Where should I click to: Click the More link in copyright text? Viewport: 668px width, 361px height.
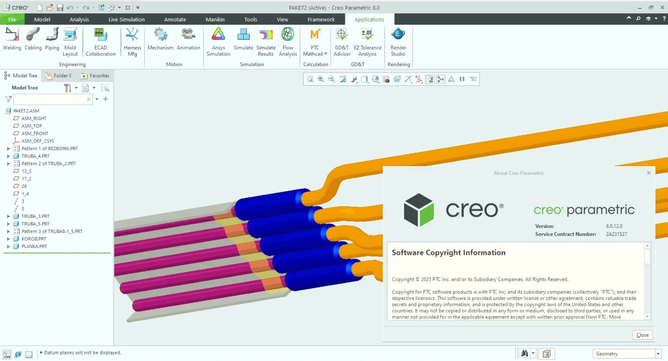[615, 317]
